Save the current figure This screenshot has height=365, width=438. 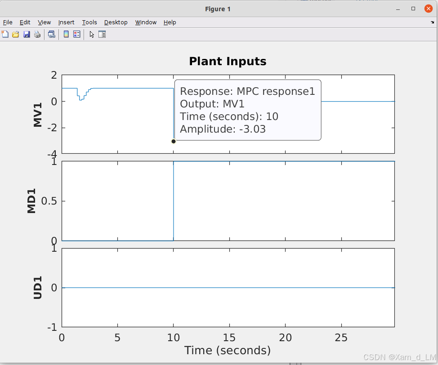[x=26, y=34]
